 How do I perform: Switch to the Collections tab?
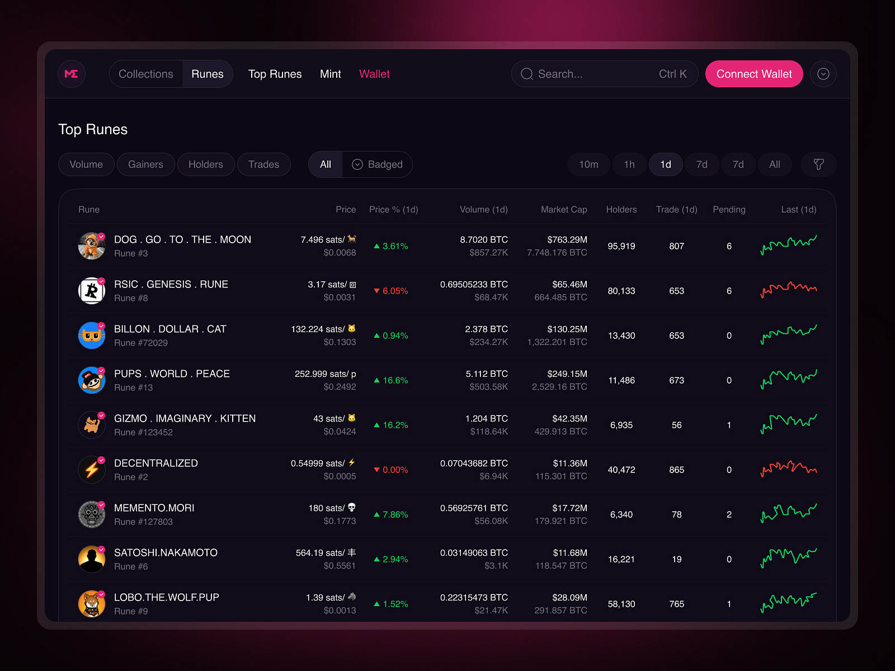145,73
